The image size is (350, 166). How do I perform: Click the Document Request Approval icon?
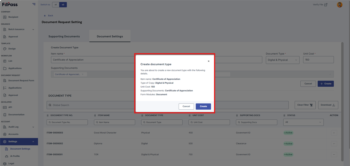pyautogui.click(x=5, y=95)
